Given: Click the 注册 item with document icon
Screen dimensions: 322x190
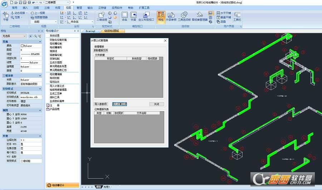Looking at the screenshot, I should pyautogui.click(x=53, y=105).
